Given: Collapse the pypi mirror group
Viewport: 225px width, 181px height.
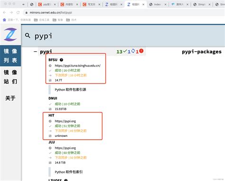Looking at the screenshot, I should tap(35, 51).
